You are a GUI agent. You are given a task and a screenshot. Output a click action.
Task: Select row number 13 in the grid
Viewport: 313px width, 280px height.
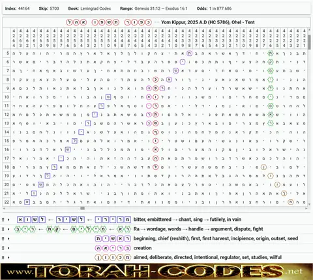click(7, 123)
